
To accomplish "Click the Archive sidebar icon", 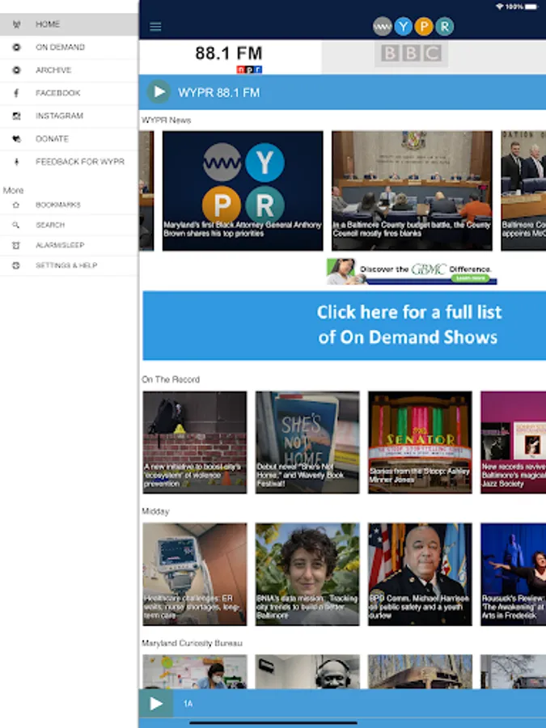I will tap(16, 70).
